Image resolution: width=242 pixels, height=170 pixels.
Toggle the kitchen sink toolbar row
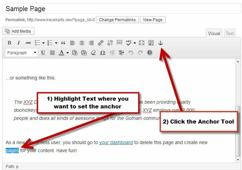(151, 43)
